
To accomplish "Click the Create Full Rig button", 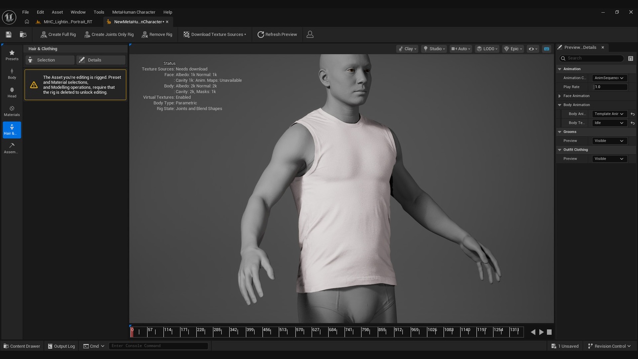I will [x=58, y=34].
